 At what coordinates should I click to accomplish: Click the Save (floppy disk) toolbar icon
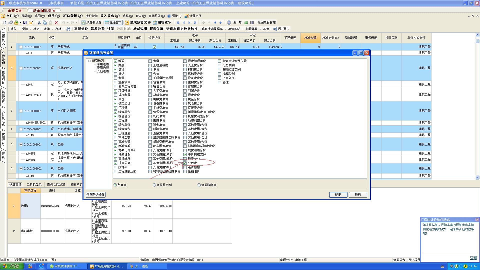tap(25, 22)
